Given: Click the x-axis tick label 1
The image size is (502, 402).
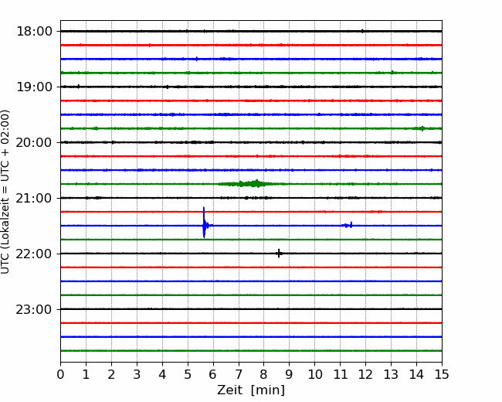Looking at the screenshot, I should point(86,374).
